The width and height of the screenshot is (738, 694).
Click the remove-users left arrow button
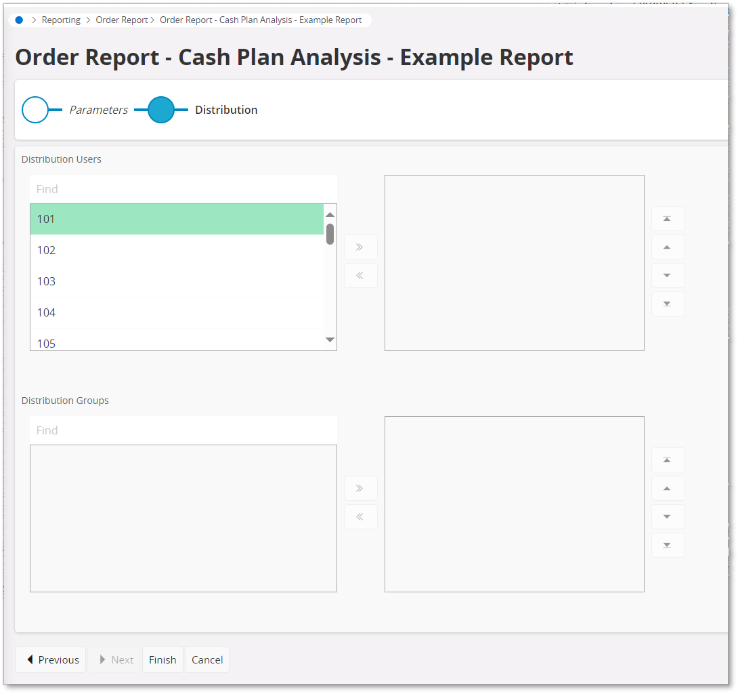(x=361, y=275)
